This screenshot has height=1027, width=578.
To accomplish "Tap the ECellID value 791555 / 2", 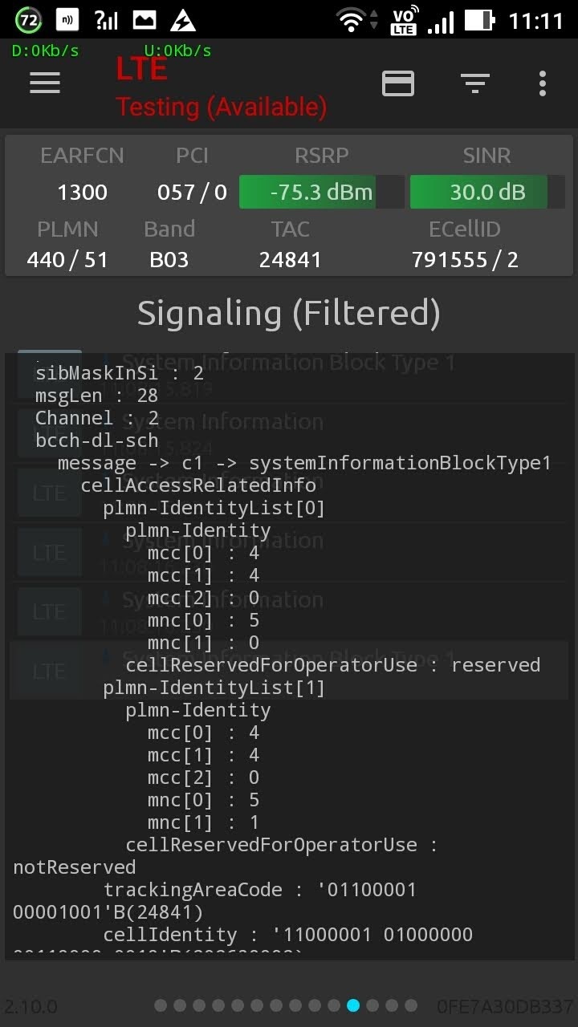I will pos(465,260).
